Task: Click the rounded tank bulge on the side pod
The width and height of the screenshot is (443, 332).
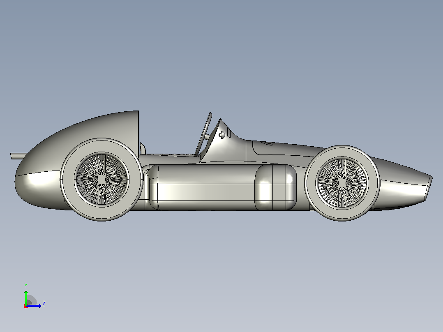Action: [x=275, y=187]
